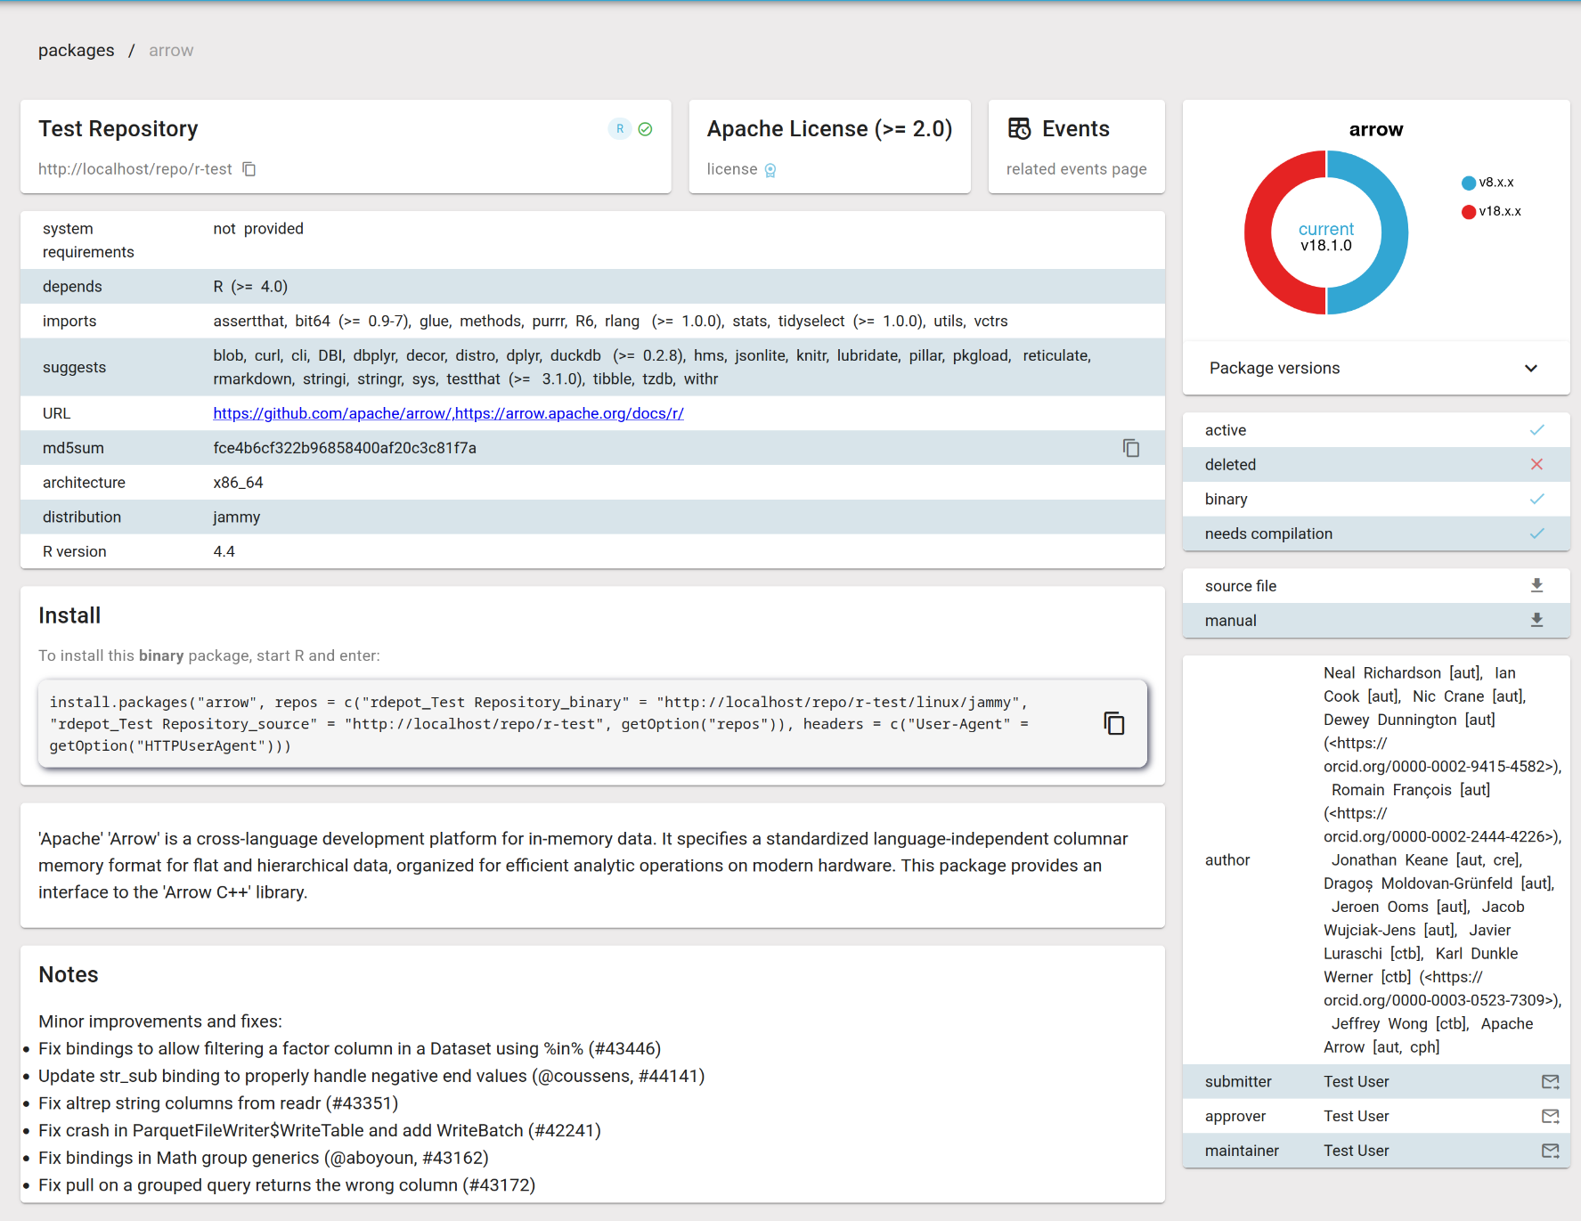Click the 'imports' row label
The image size is (1581, 1221).
[69, 322]
